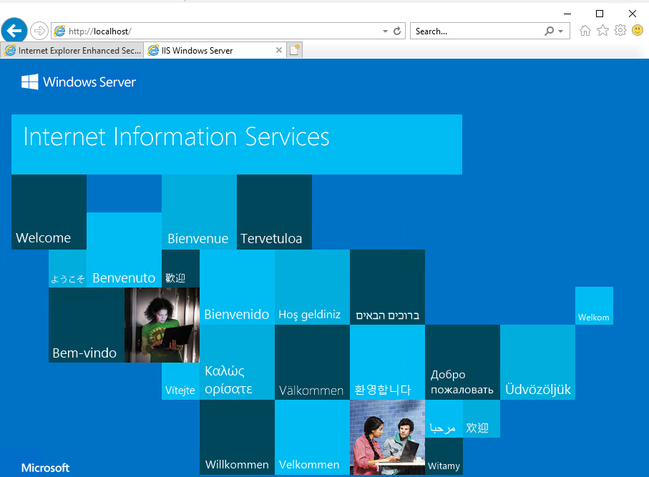Click the ようこそ tile
649x477 pixels.
[x=67, y=268]
